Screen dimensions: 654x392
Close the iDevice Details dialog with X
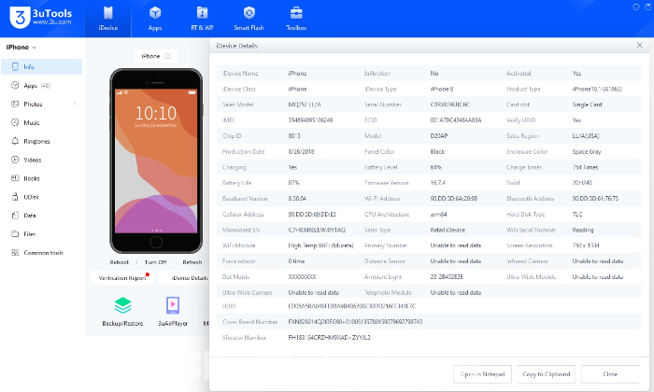pos(639,45)
